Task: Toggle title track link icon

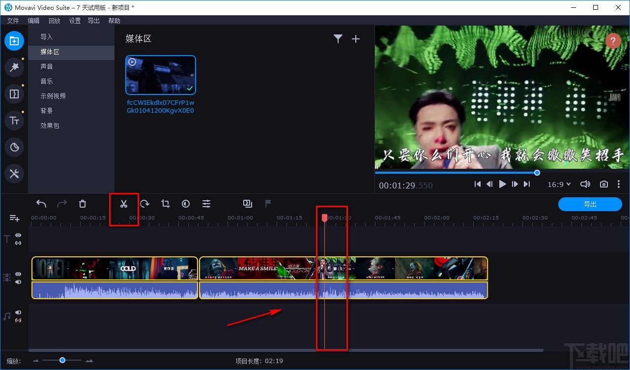Action: click(x=18, y=243)
